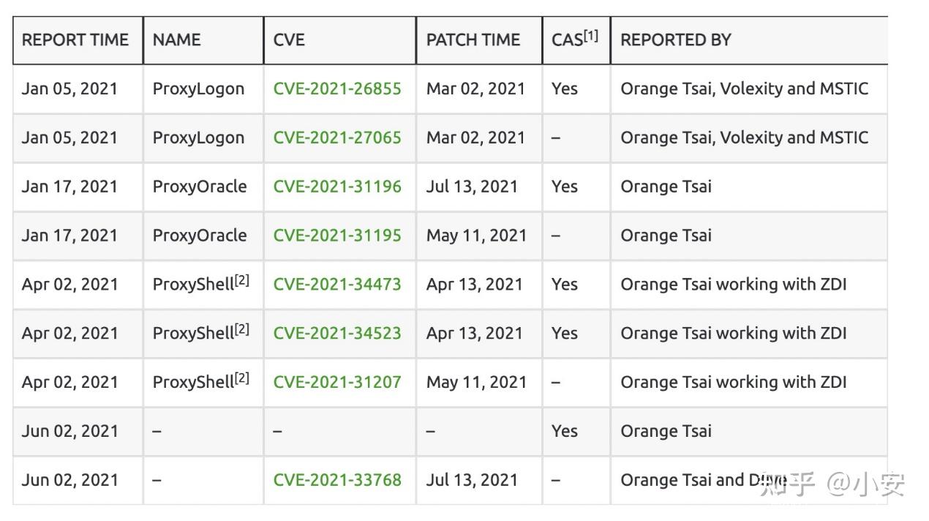
Task: Click footnote [2] beside ProxyShell CVE-2021-31207
Action: [x=242, y=378]
